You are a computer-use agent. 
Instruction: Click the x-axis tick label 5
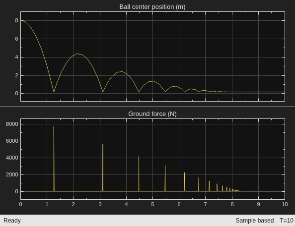click(152, 204)
